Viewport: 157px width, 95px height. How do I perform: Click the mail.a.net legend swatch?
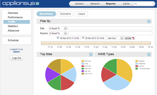[x=83, y=66]
